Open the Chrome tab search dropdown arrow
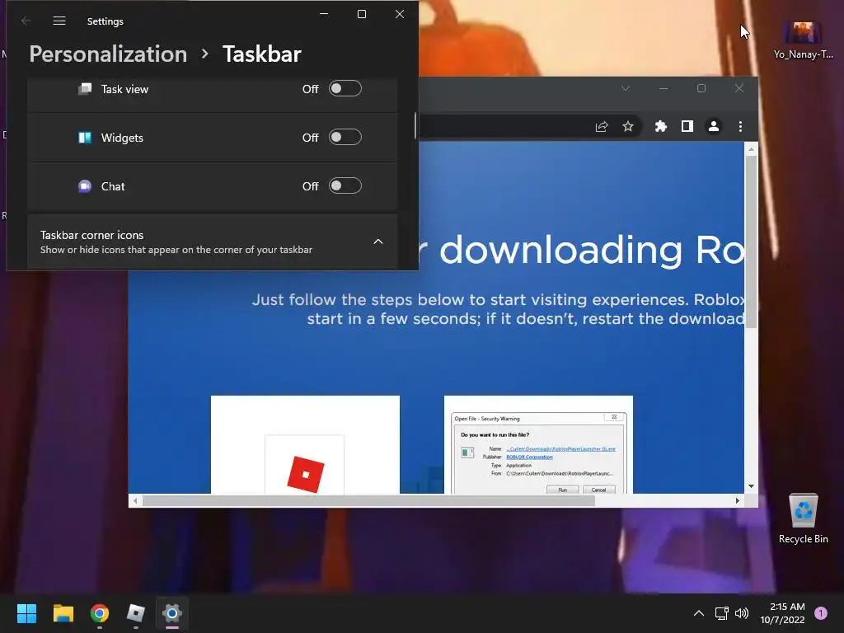844x633 pixels. [626, 88]
